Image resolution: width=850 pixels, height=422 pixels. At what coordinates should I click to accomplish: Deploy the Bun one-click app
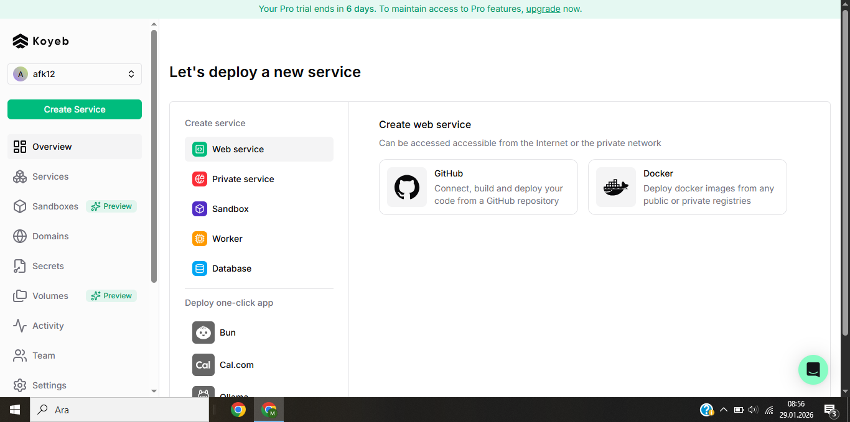(259, 333)
